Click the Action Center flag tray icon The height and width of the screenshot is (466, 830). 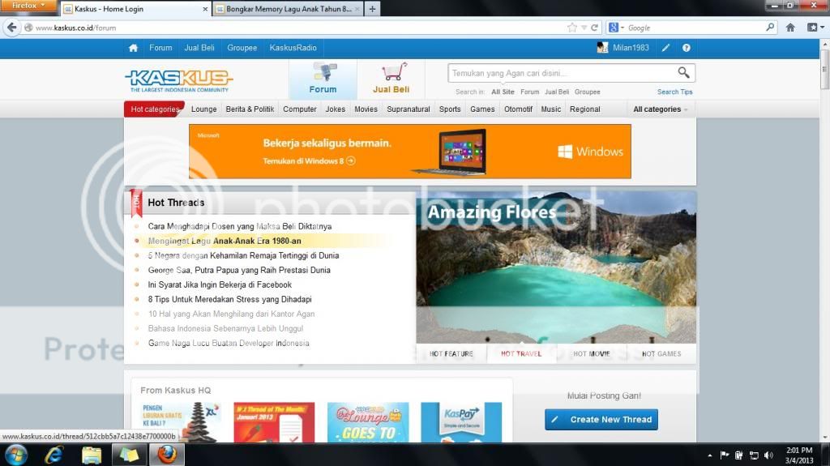coord(724,455)
